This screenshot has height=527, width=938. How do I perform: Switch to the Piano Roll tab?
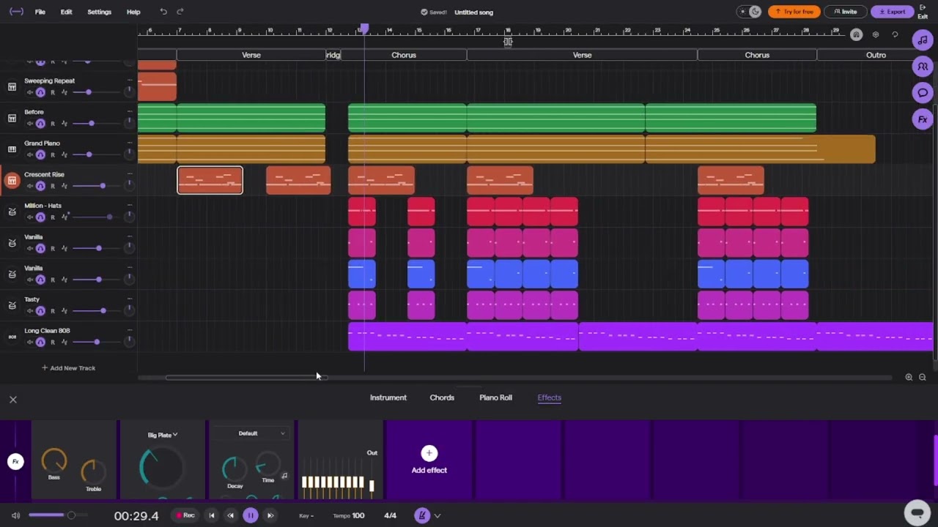pyautogui.click(x=495, y=397)
